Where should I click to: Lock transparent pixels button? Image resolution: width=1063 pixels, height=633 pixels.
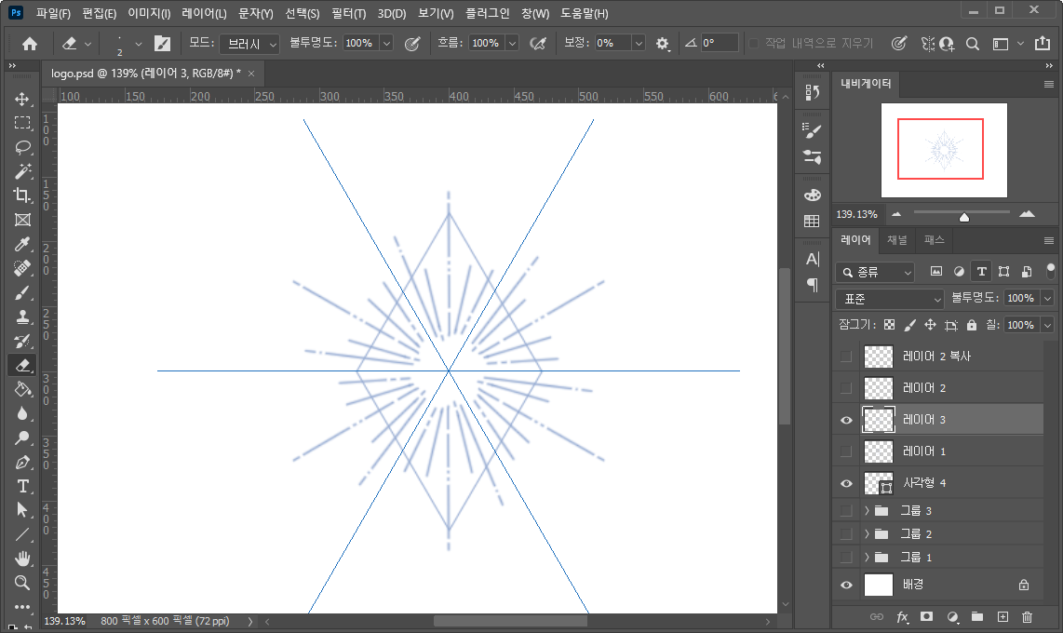pos(890,325)
